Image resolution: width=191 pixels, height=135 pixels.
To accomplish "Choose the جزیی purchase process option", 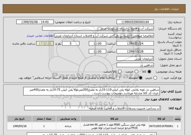I will (x=155, y=78).
